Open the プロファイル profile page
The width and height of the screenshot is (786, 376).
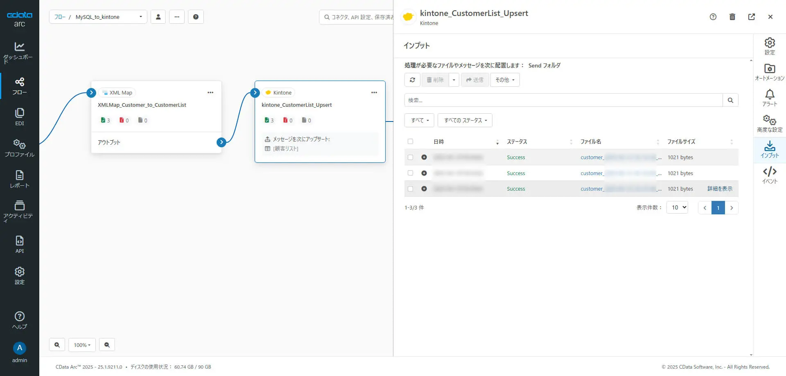(19, 148)
